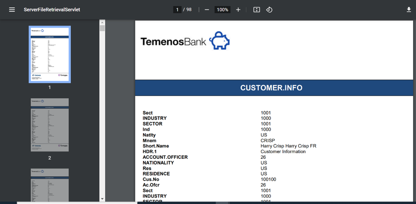Click the piggy bank logo in the document
This screenshot has width=416, height=204.
coord(219,41)
